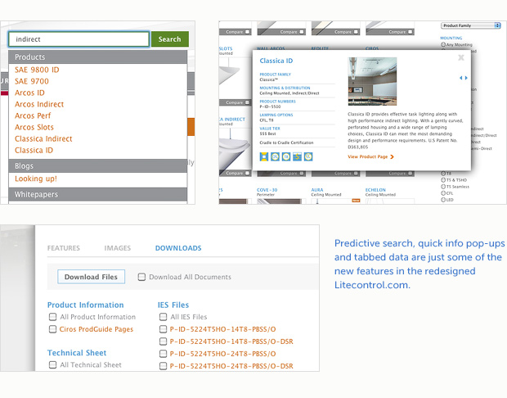Click the Whitepapers suggestions header
The height and width of the screenshot is (398, 507).
[97, 194]
